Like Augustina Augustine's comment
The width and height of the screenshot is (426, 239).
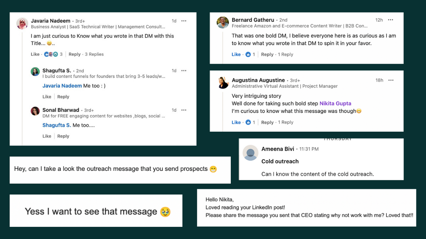click(x=236, y=122)
